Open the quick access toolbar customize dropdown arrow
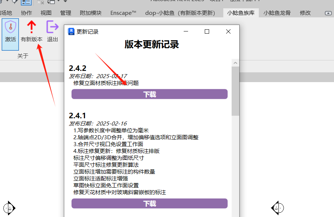Image resolution: width=334 pixels, height=217 pixels. [65, 1]
